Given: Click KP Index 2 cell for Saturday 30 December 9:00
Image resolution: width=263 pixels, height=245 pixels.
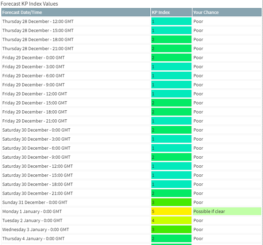Looking at the screenshot, I should [171, 157].
